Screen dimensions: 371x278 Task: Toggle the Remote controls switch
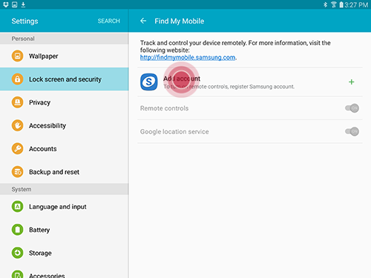[x=352, y=108]
